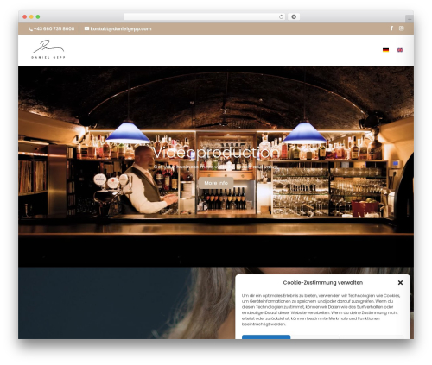Close the cookie consent dialog

(x=400, y=283)
